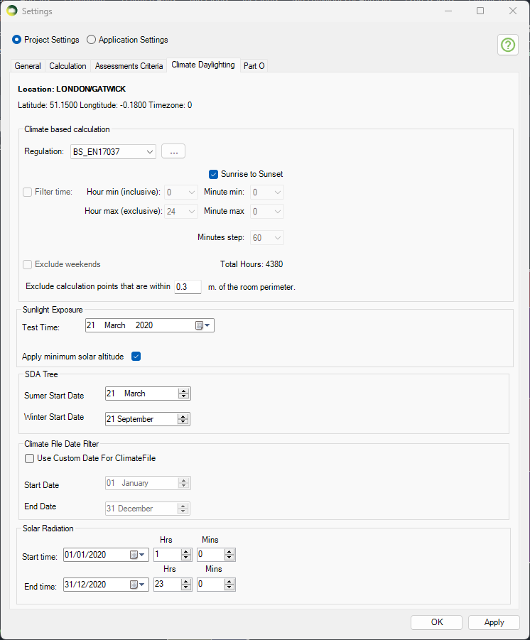Expand the Regulation BS_EN17037 dropdown

(148, 151)
